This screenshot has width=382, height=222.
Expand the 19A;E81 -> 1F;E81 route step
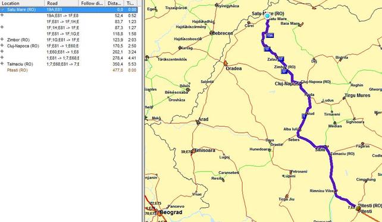[x=2, y=15]
